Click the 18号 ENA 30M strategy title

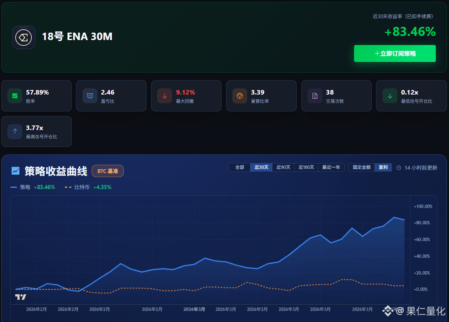point(77,37)
